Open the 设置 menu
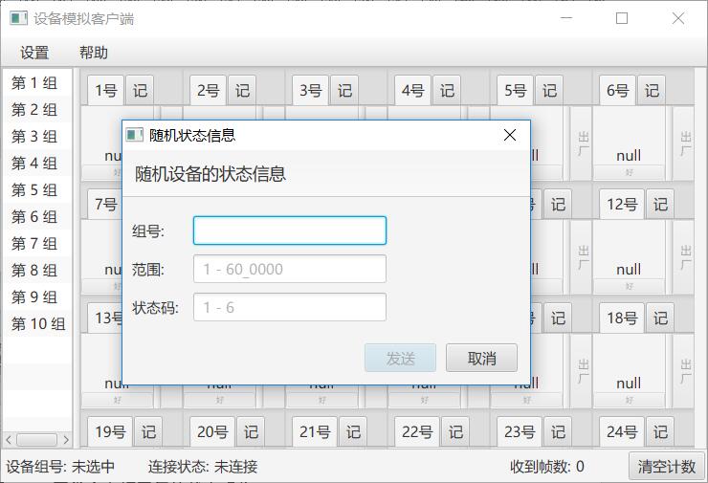Screen dimensions: 708x483 [34, 53]
